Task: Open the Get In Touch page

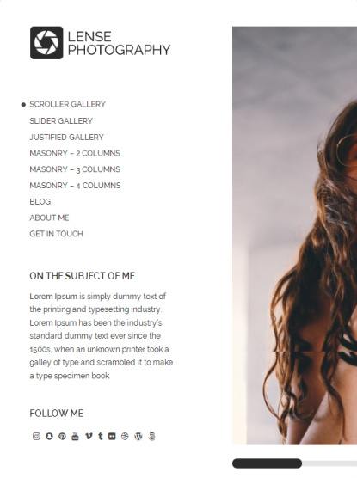Action: coord(56,234)
